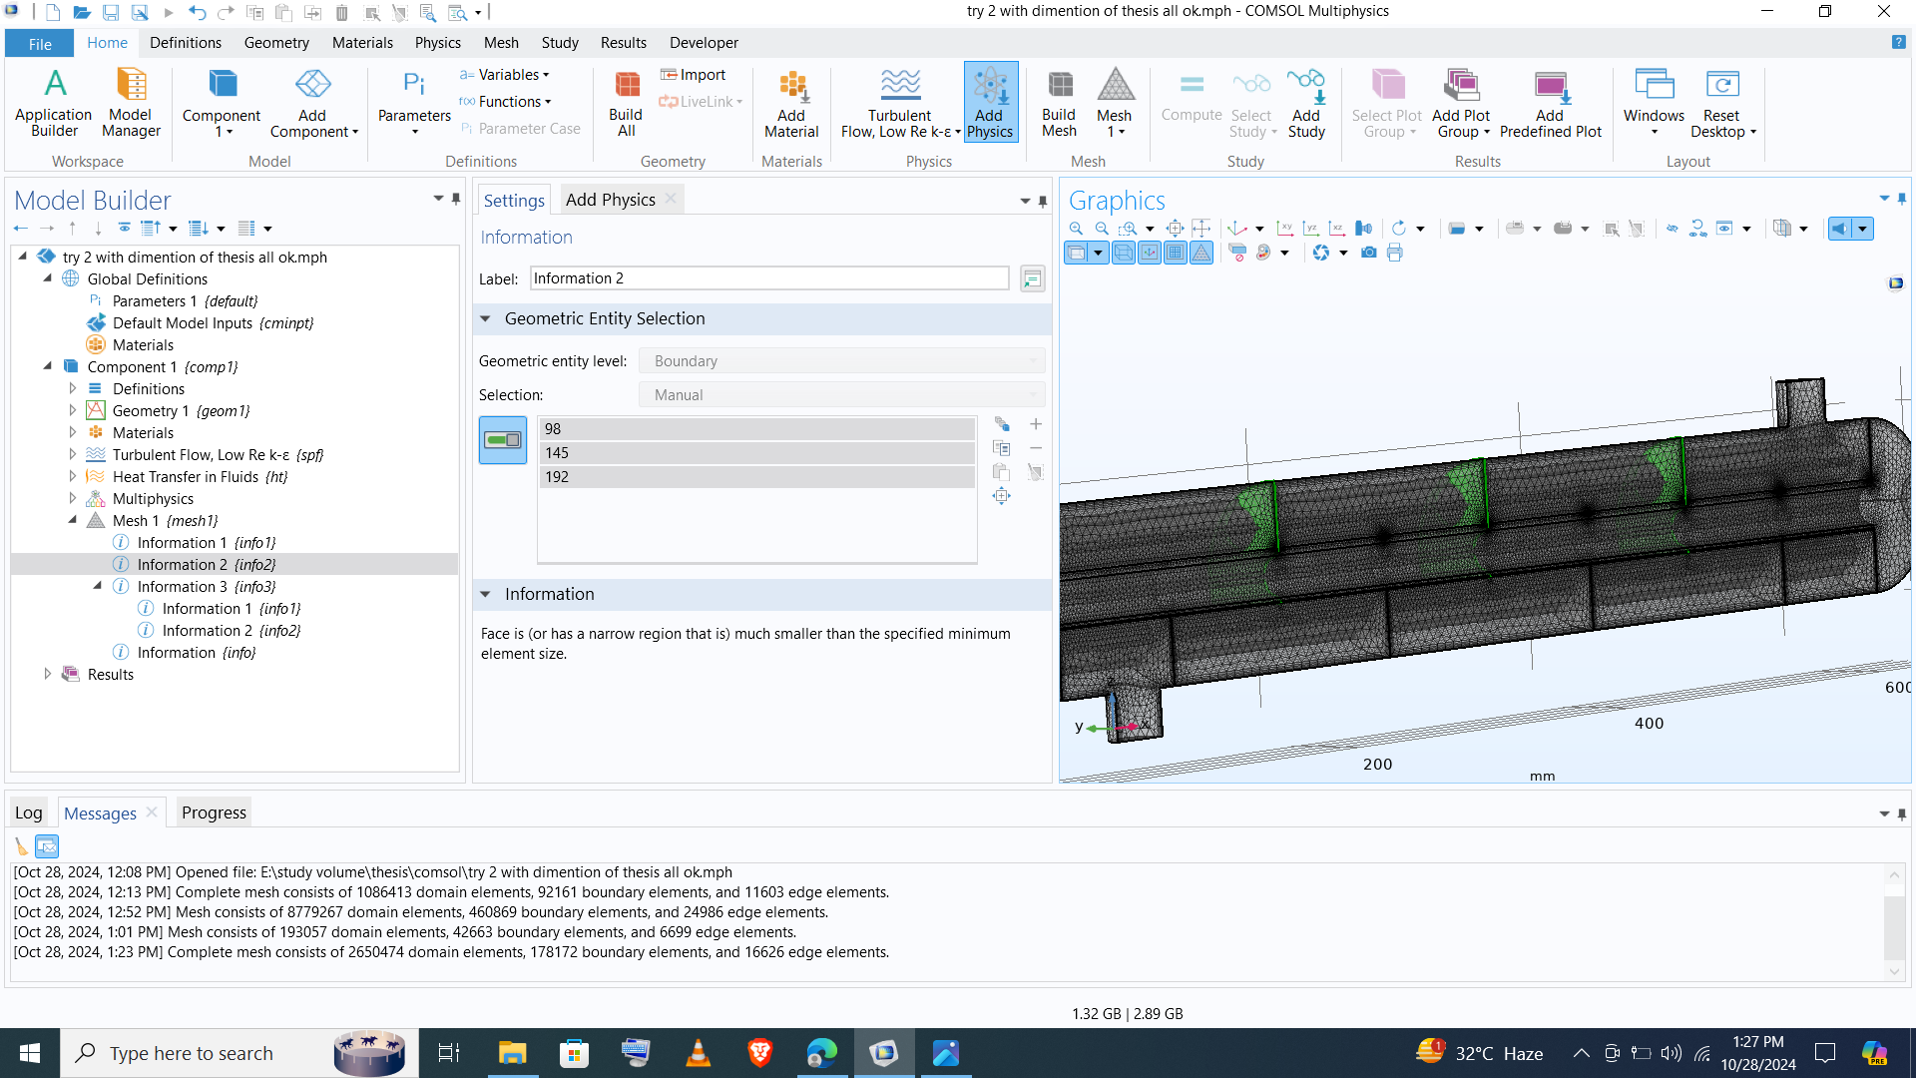This screenshot has width=1916, height=1078.
Task: Click Go Back arrow in Model Builder toolbar
Action: tap(20, 229)
